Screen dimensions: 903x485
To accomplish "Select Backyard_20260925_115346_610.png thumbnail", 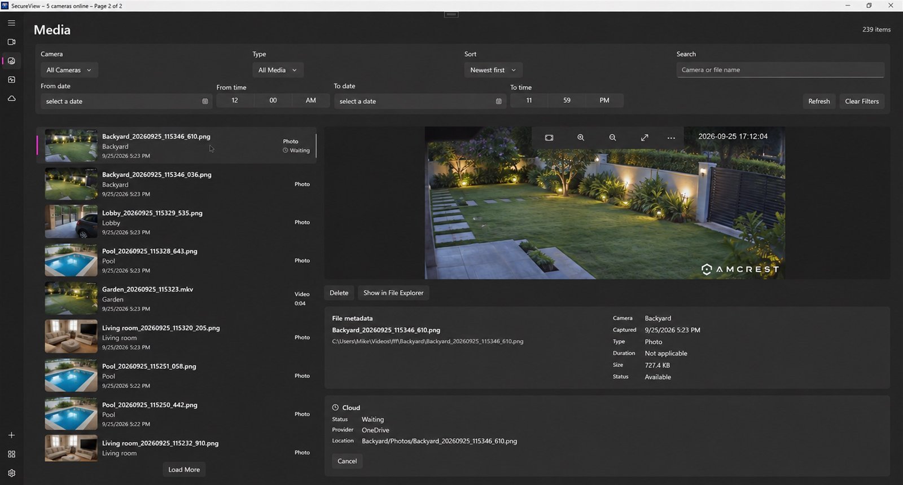I will click(71, 145).
